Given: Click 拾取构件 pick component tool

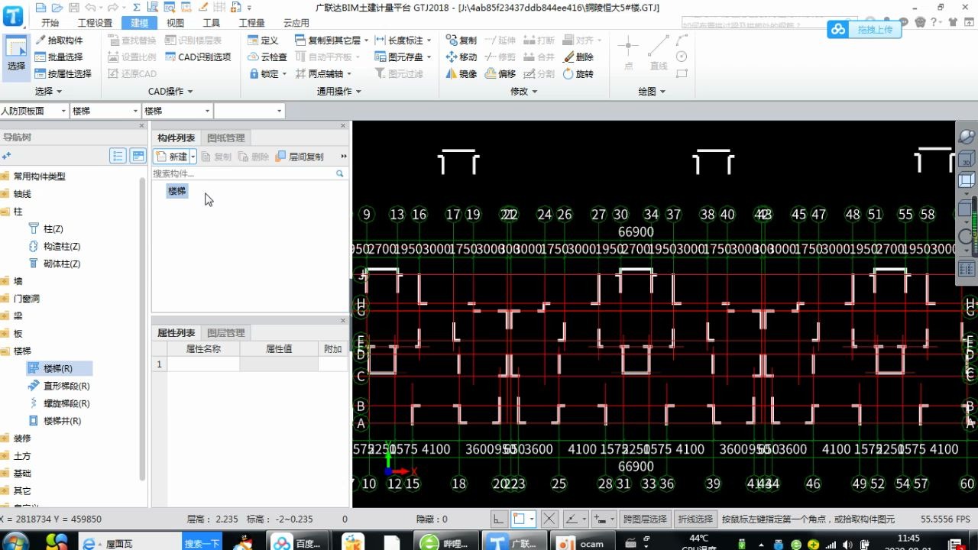Looking at the screenshot, I should 58,40.
